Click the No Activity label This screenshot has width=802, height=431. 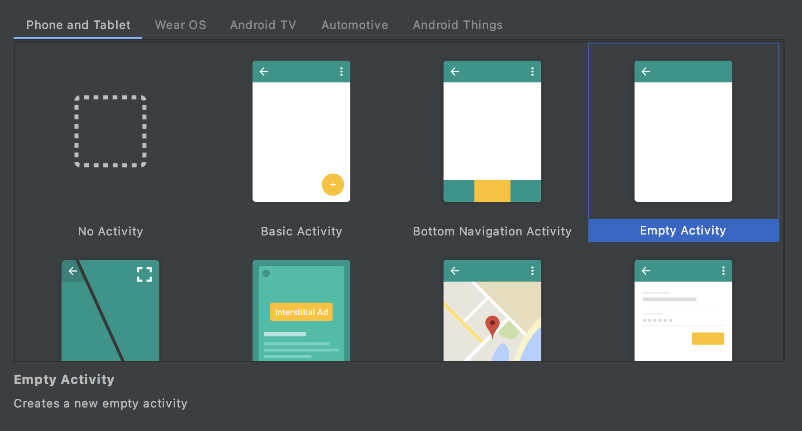tap(110, 231)
